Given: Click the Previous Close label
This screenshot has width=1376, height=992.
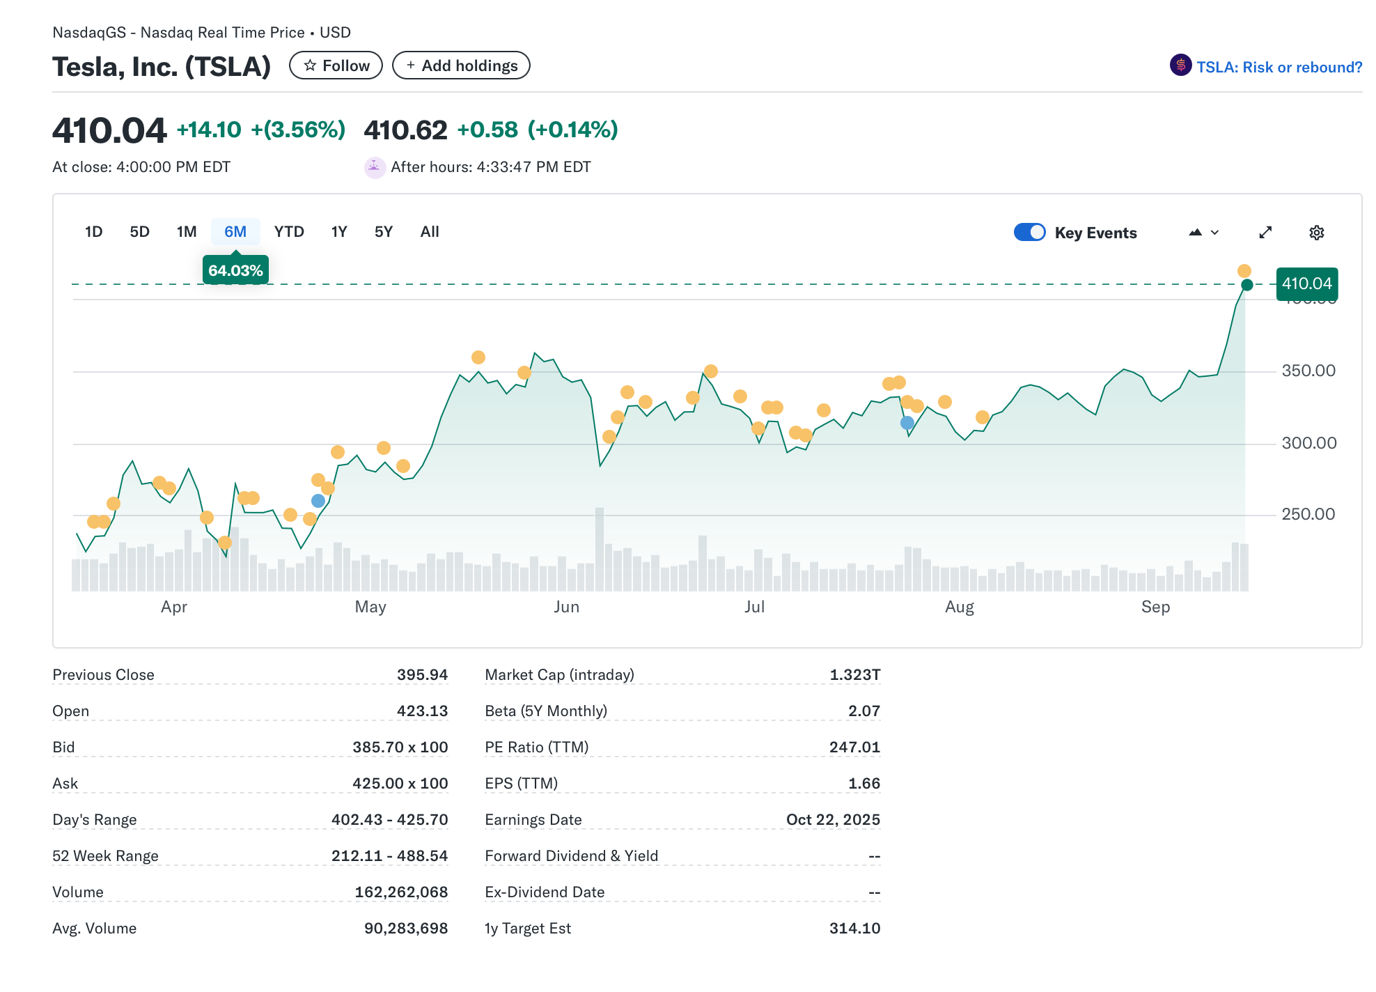Looking at the screenshot, I should pyautogui.click(x=104, y=675).
